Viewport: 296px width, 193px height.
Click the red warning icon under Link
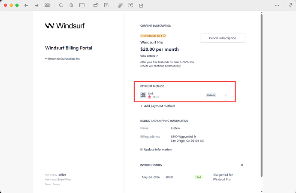click(x=149, y=97)
